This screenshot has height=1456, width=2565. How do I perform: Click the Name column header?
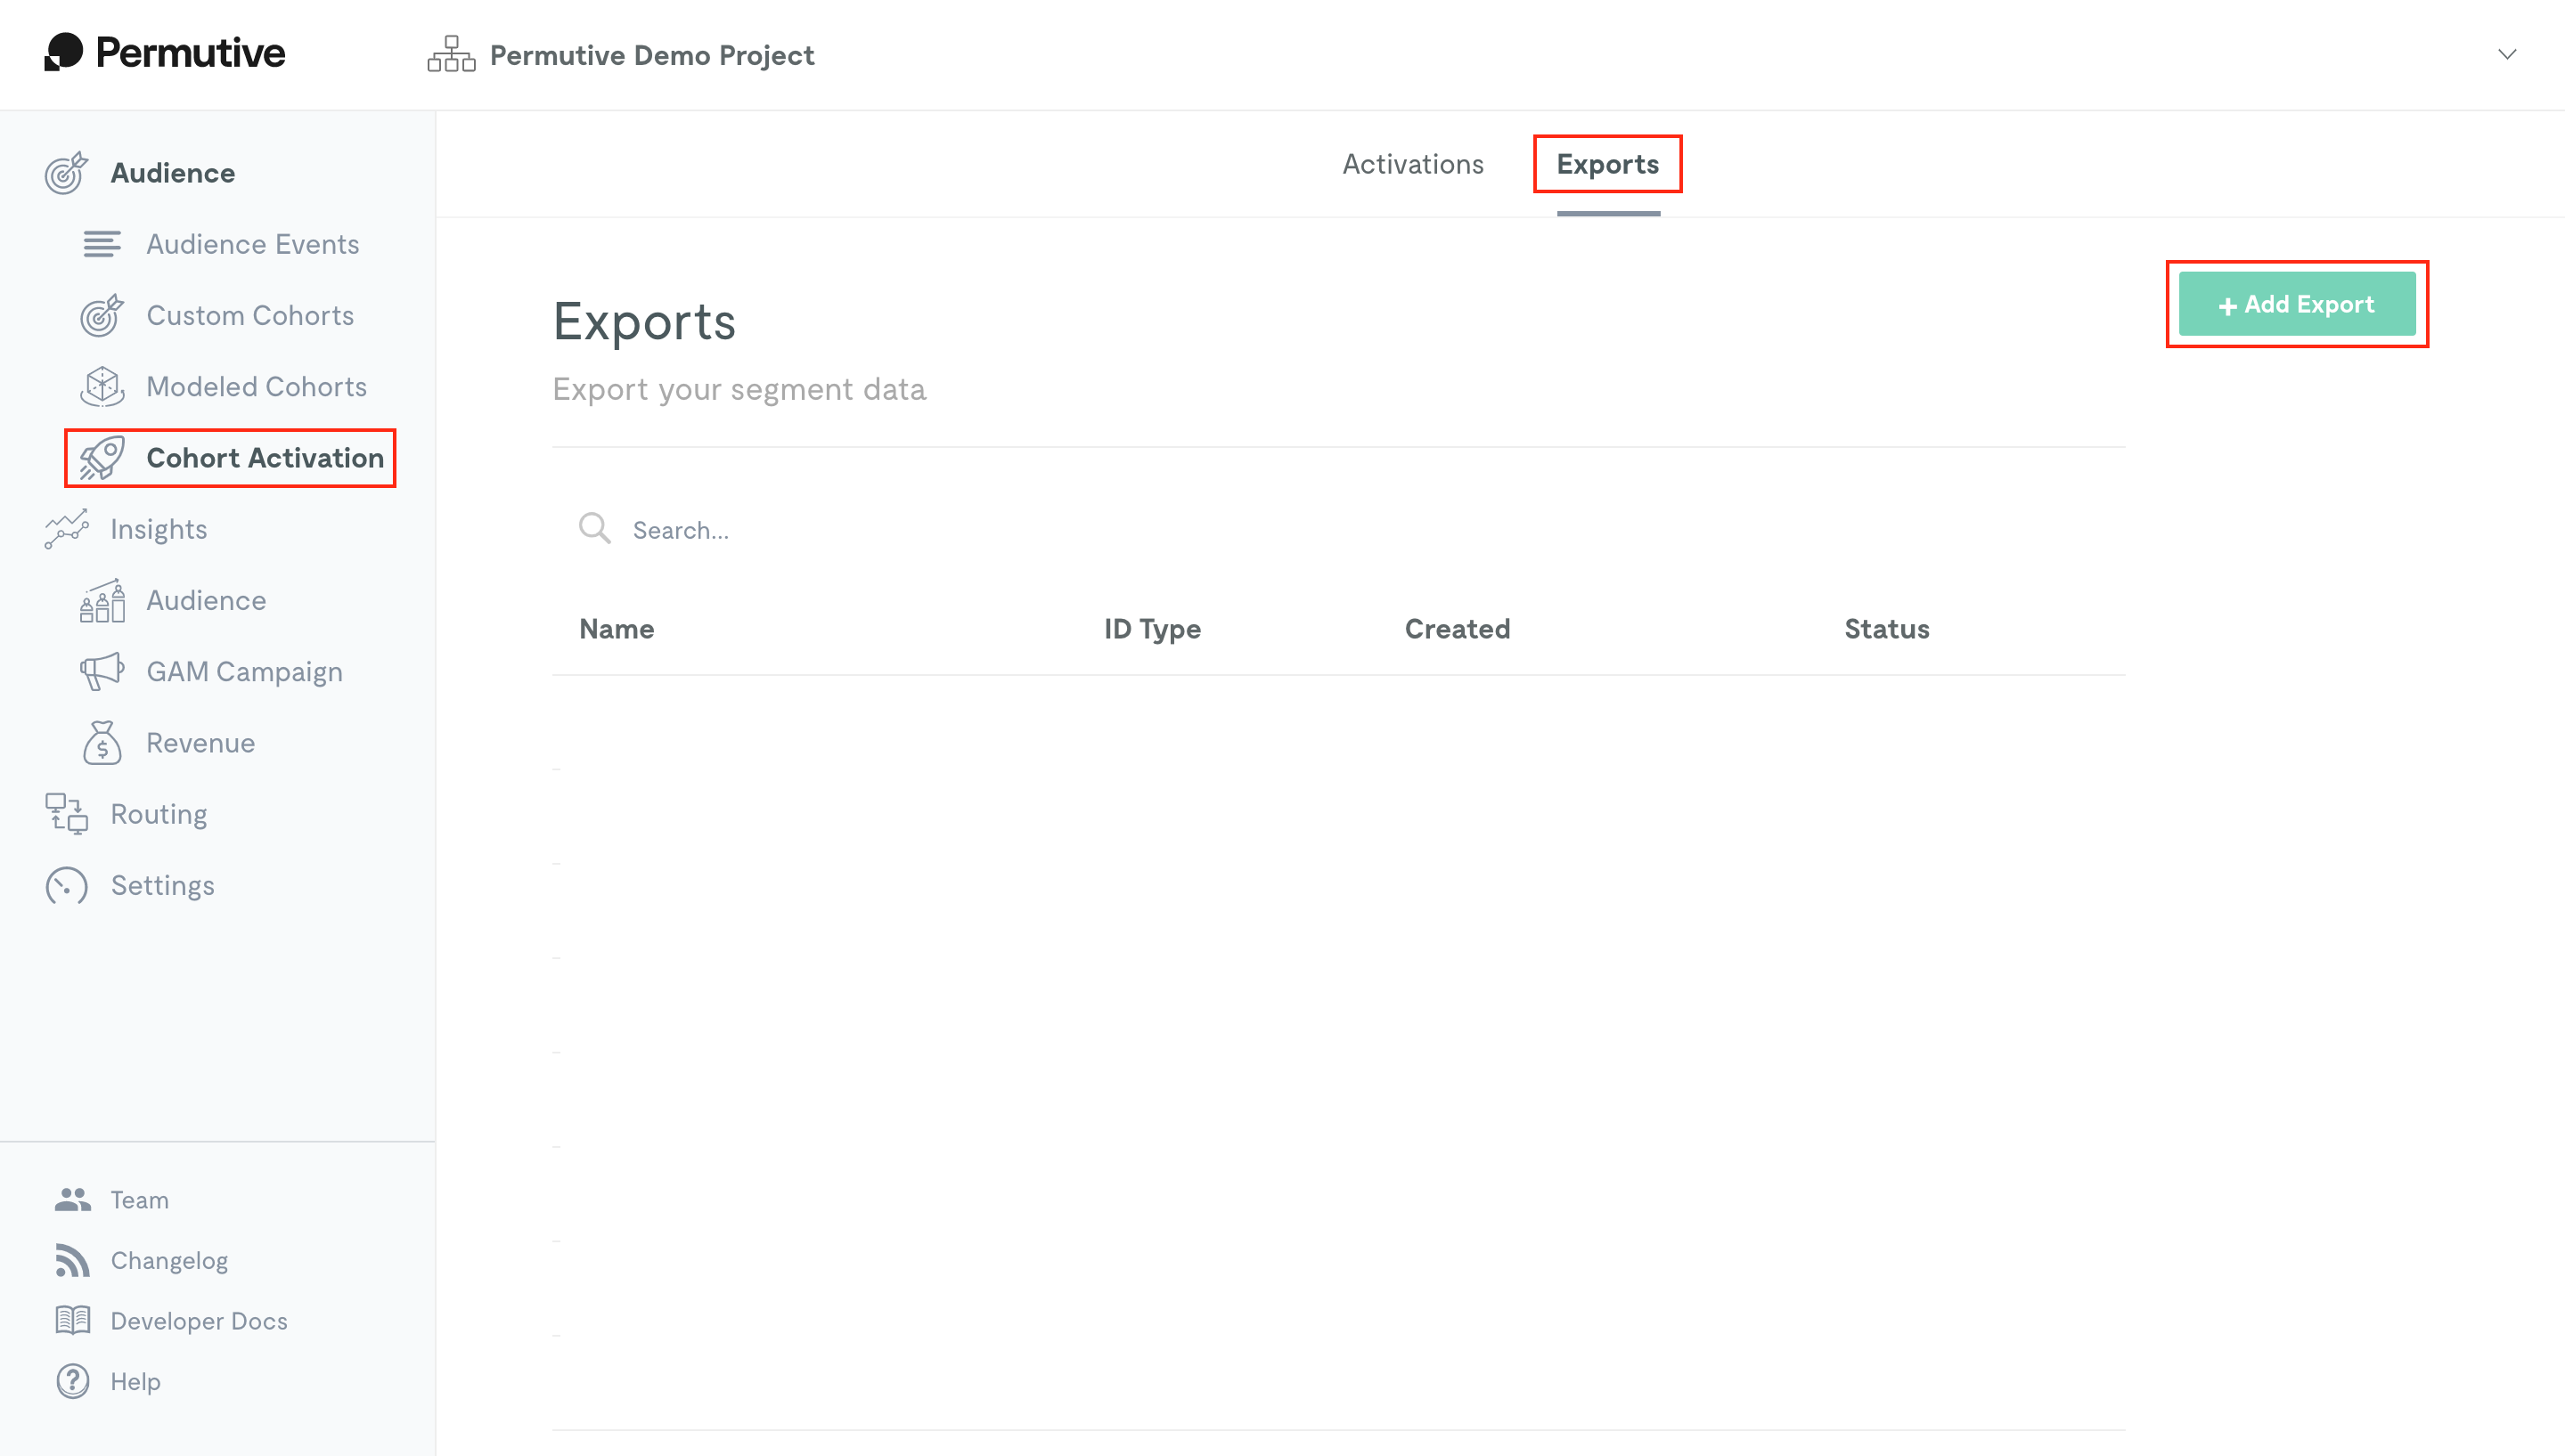(617, 628)
